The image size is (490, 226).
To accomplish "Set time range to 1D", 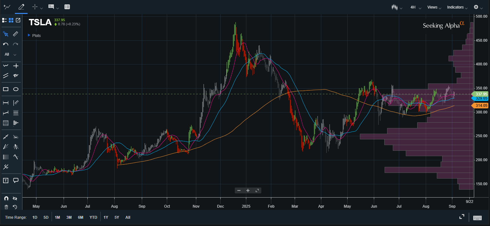I will [35, 217].
